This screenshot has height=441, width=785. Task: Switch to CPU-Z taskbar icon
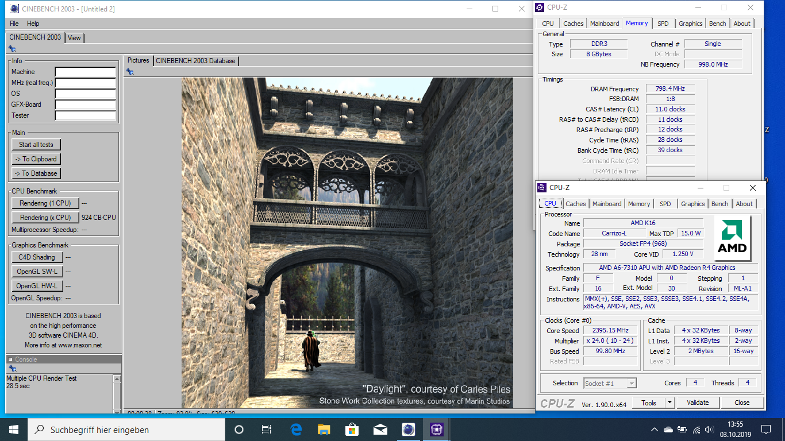436,430
